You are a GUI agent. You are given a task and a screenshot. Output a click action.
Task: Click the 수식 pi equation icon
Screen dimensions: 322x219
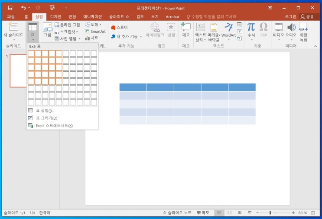pyautogui.click(x=251, y=27)
